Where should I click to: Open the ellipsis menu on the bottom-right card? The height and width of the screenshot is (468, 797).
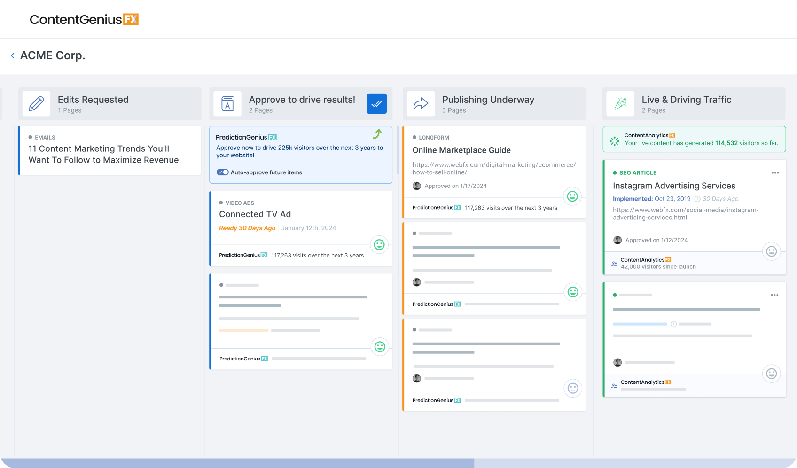(x=775, y=295)
